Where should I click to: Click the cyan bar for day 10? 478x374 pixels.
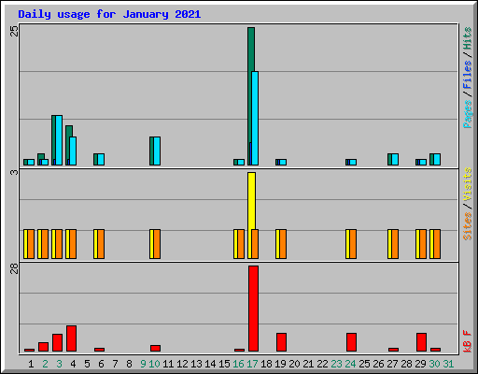[157, 151]
